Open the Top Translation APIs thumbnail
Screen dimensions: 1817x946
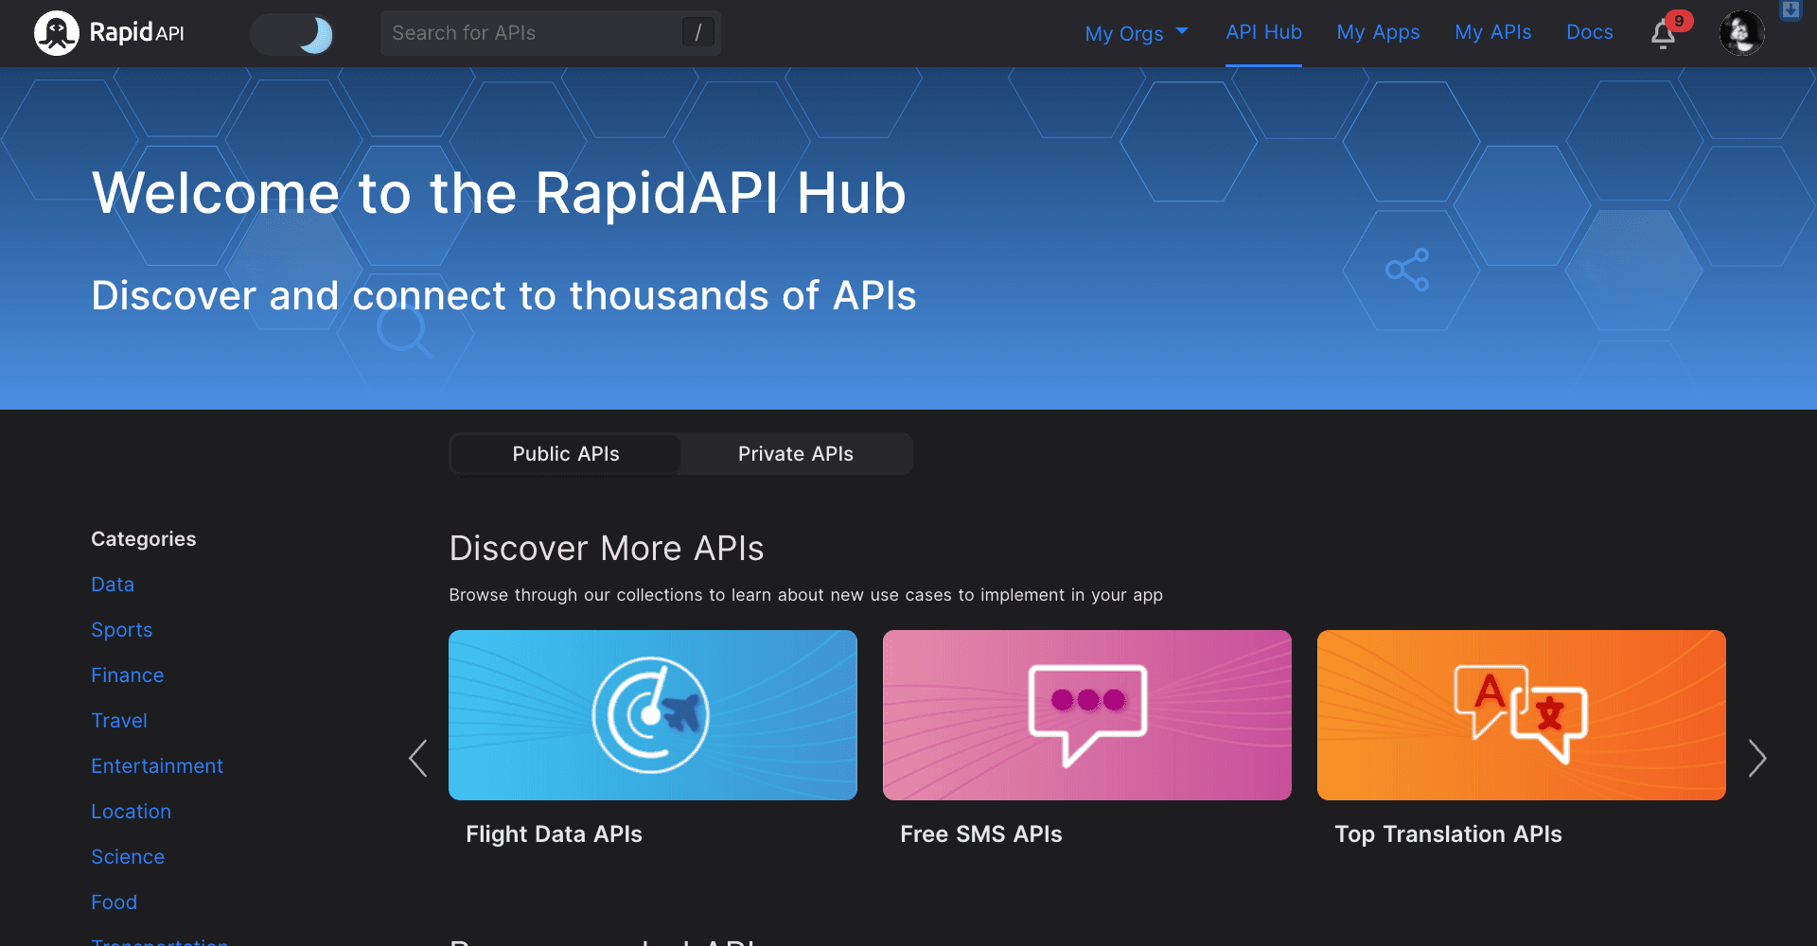click(x=1522, y=715)
